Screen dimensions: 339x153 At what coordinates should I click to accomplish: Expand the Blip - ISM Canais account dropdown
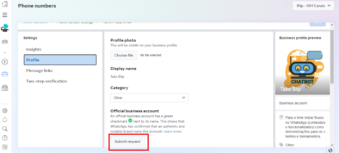click(313, 6)
